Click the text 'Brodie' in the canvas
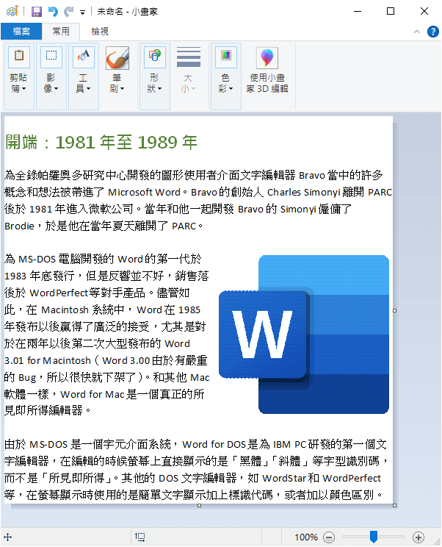 20,226
